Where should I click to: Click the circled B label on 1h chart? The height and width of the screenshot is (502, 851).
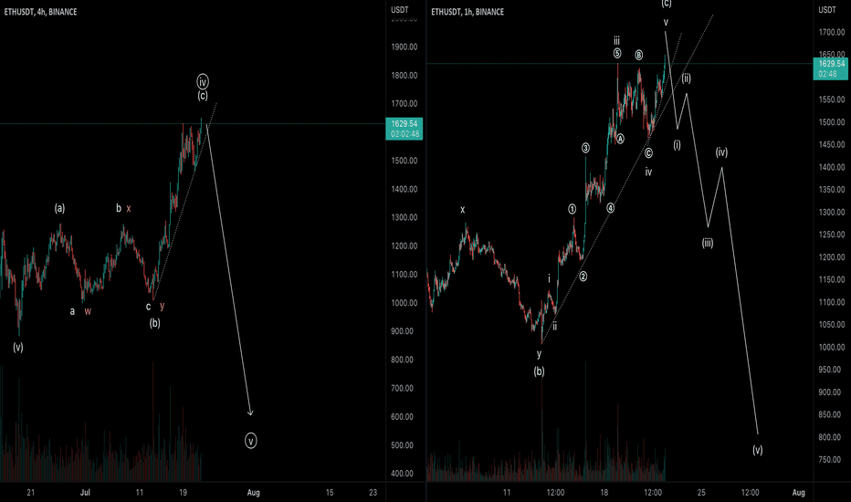[x=639, y=55]
